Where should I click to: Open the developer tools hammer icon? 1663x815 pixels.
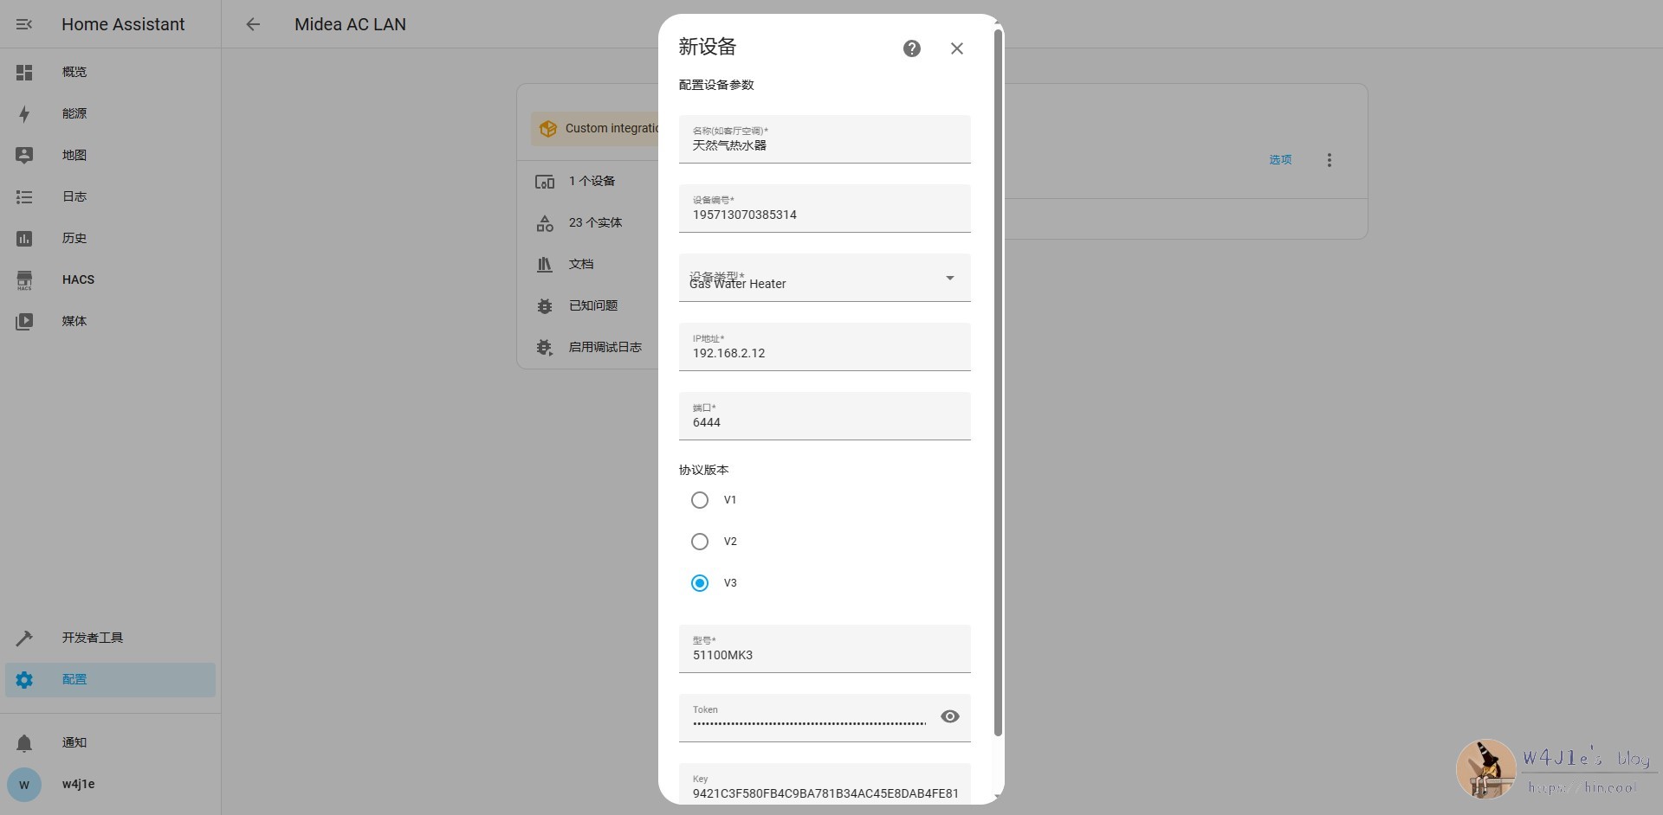(24, 638)
